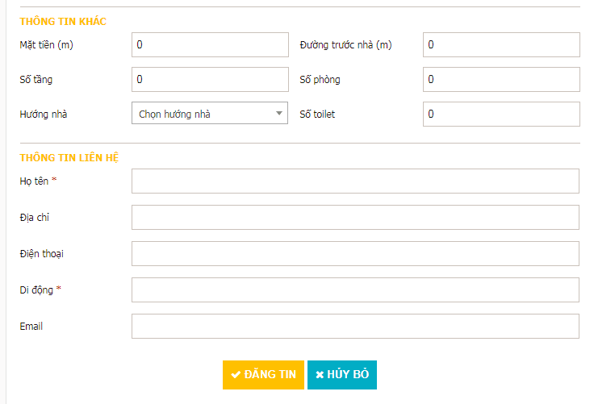Click the X icon on Hủy bỏ

pyautogui.click(x=320, y=375)
